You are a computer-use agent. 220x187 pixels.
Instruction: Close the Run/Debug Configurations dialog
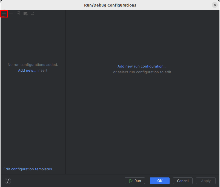(x=215, y=5)
